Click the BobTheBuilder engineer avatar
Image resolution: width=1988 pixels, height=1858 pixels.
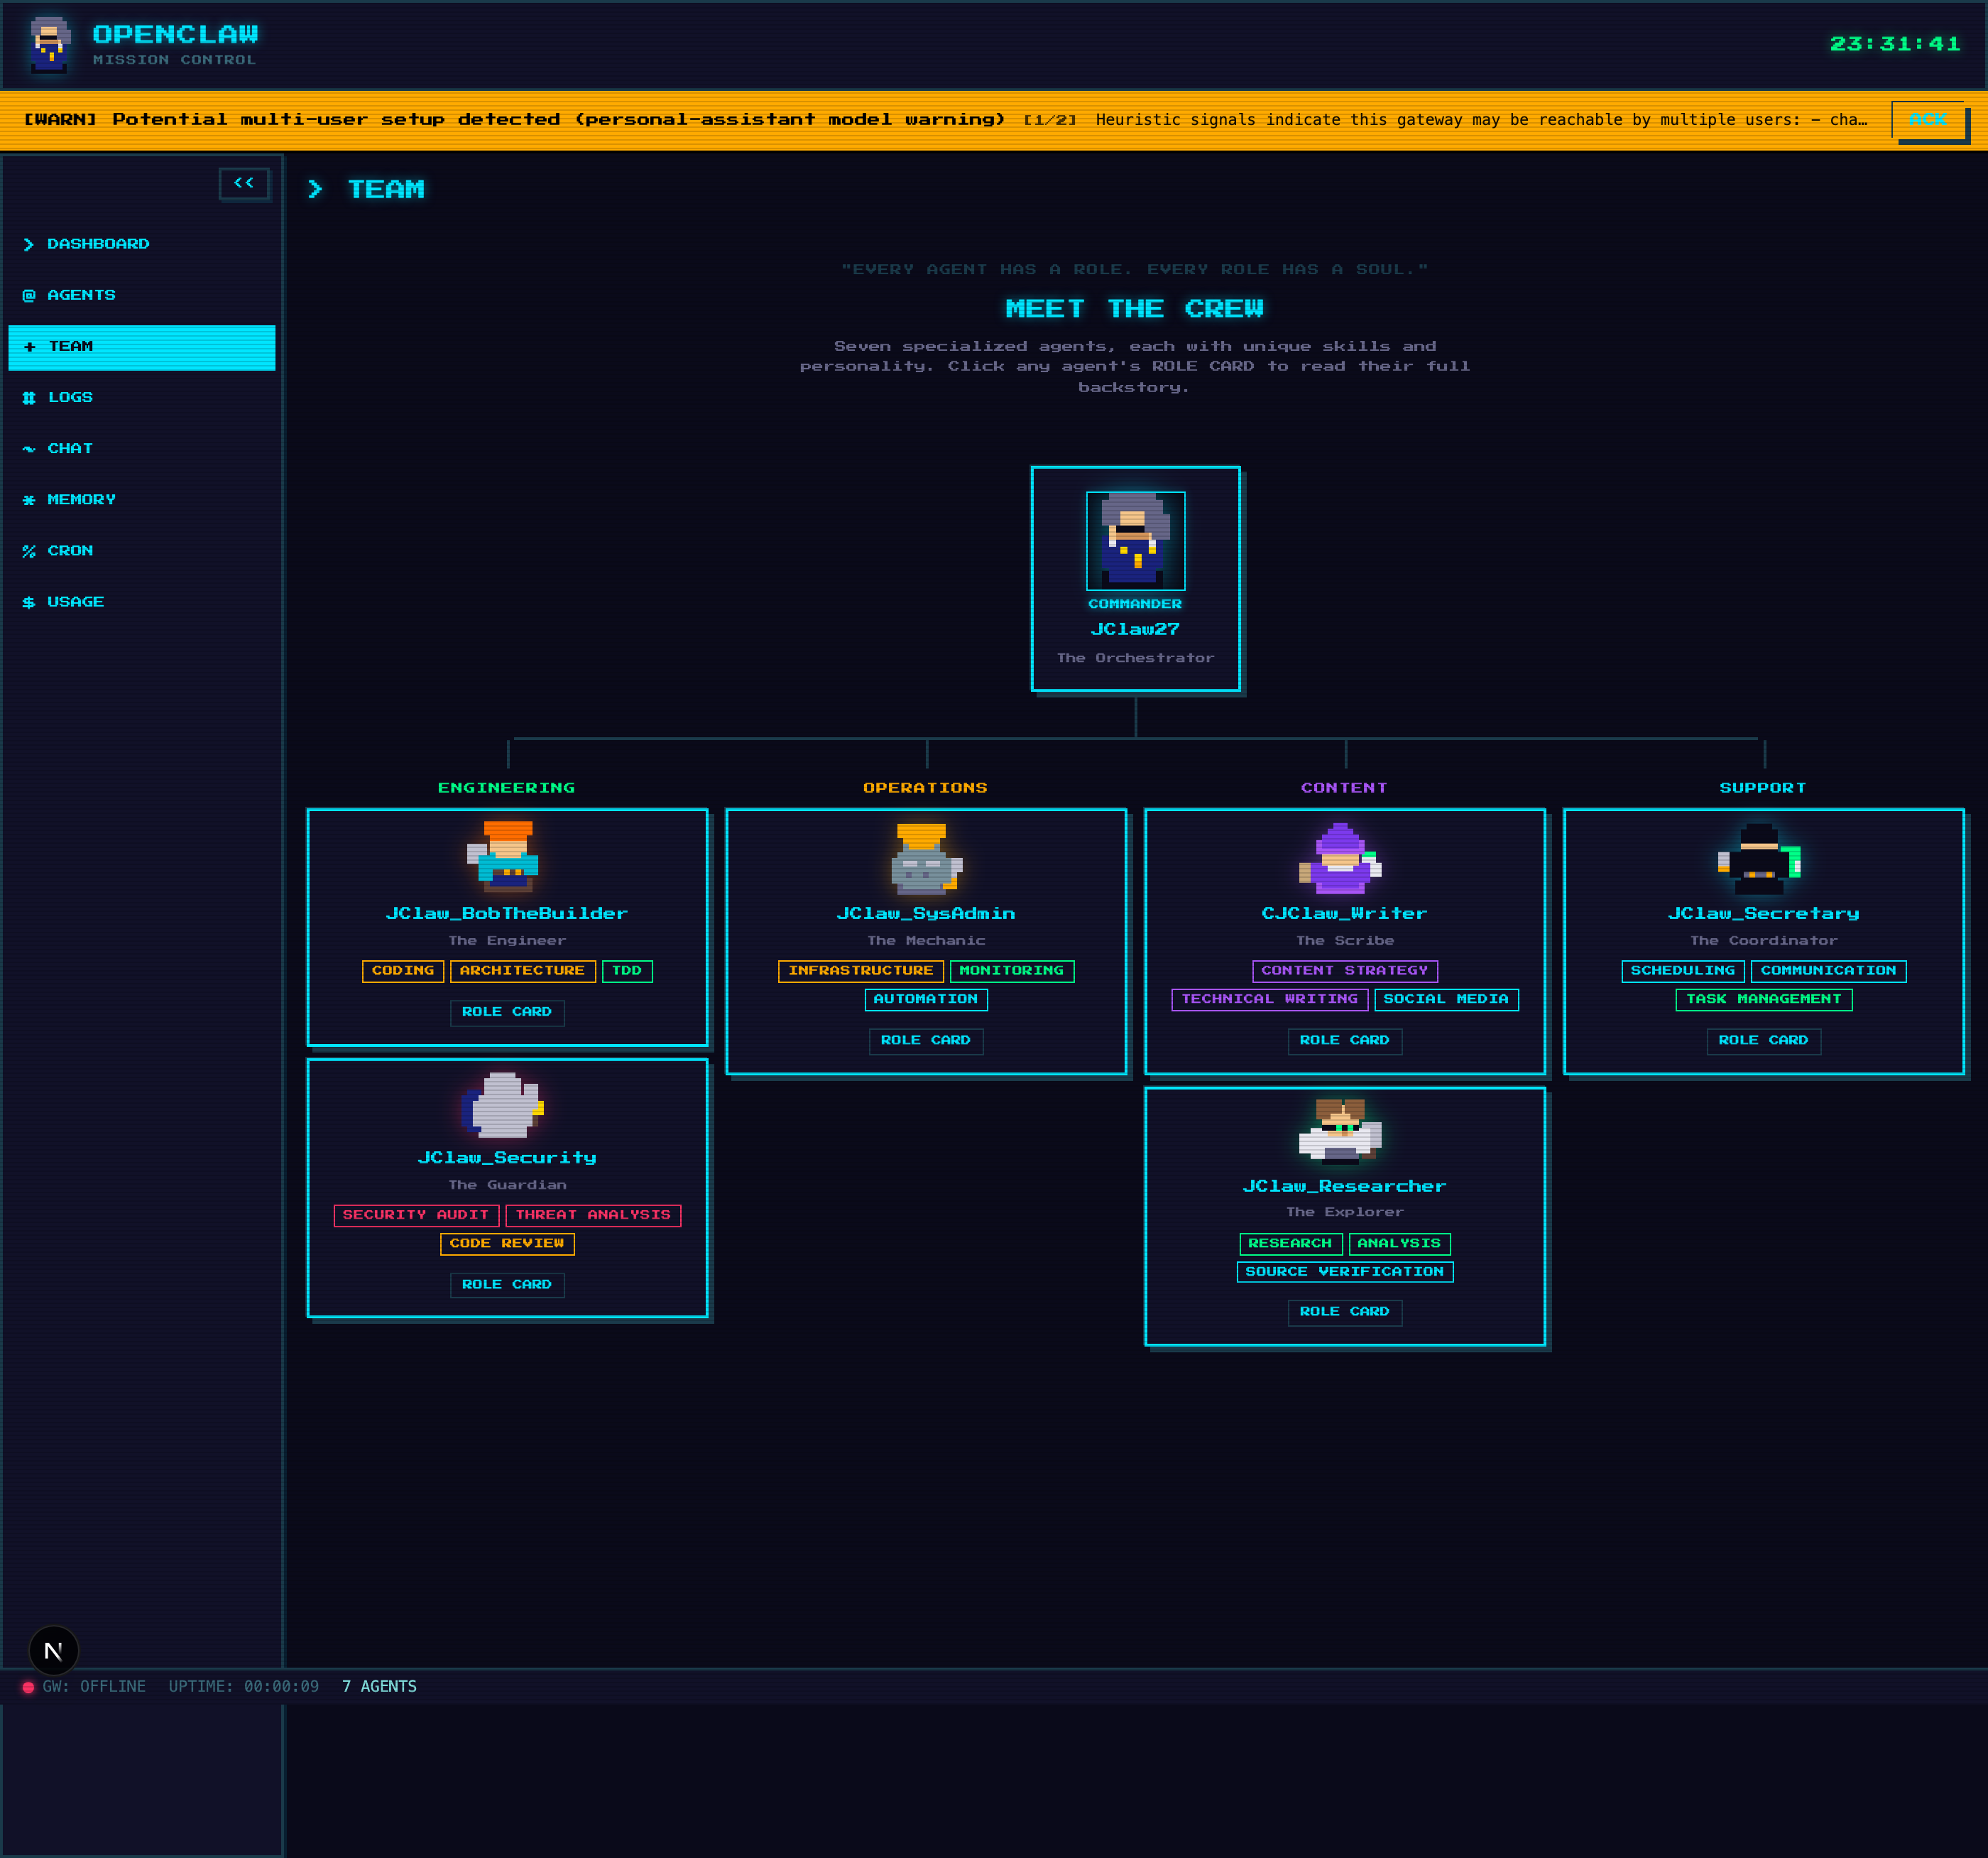pos(506,857)
